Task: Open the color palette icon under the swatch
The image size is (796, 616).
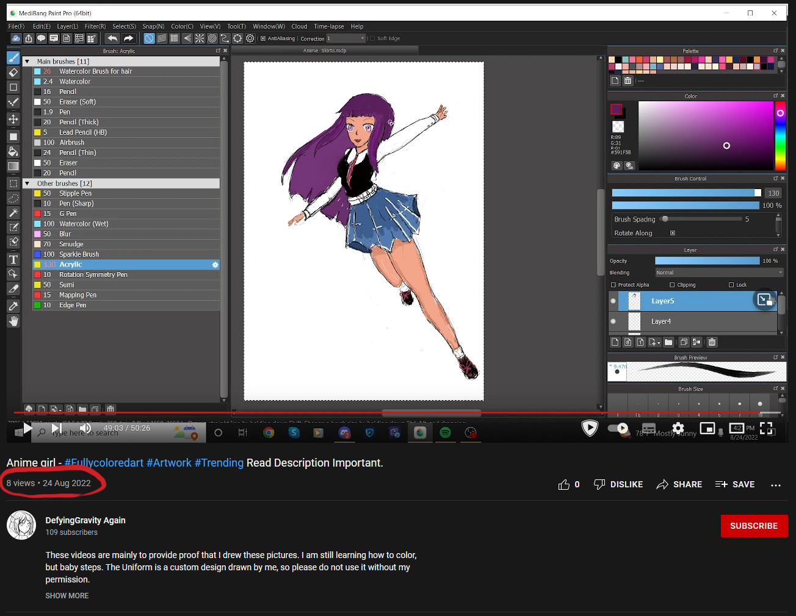Action: [x=617, y=165]
